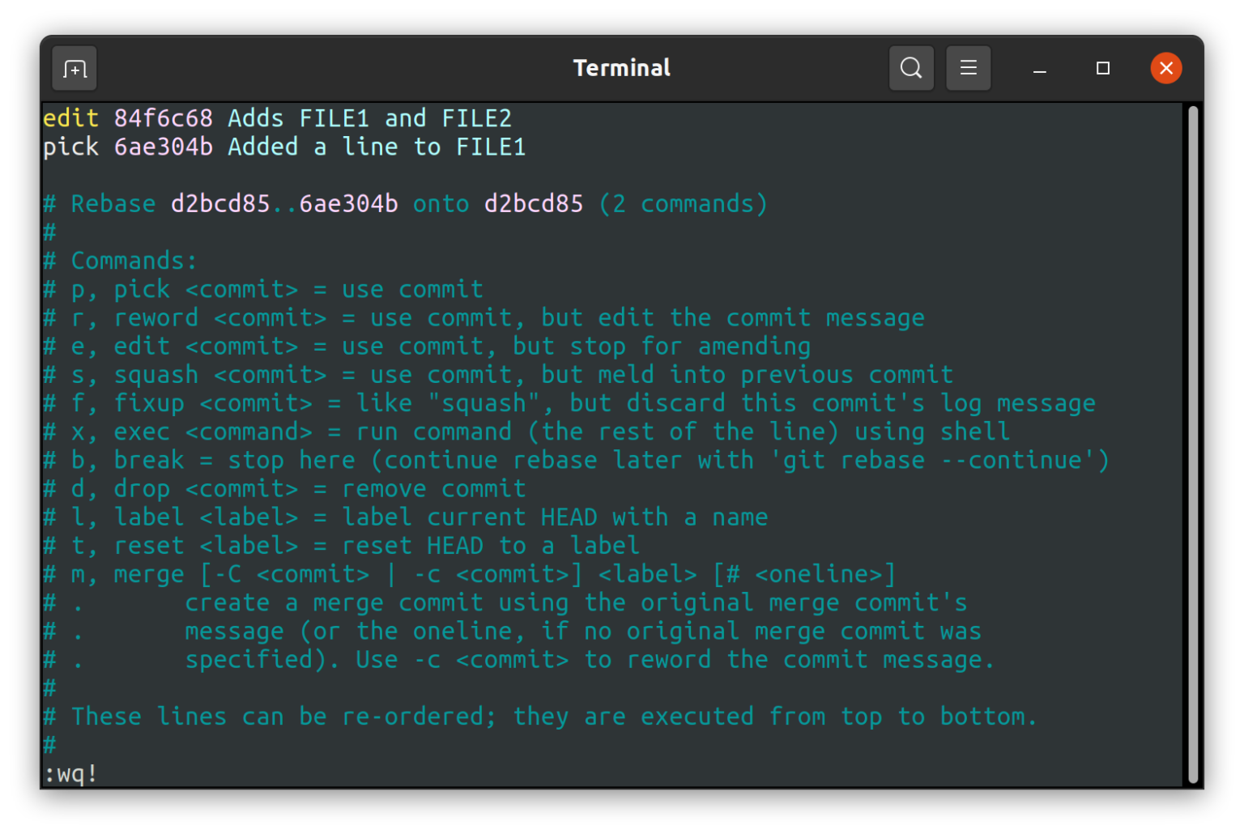Click the :wq! text at bottom
This screenshot has width=1244, height=834.
69,773
